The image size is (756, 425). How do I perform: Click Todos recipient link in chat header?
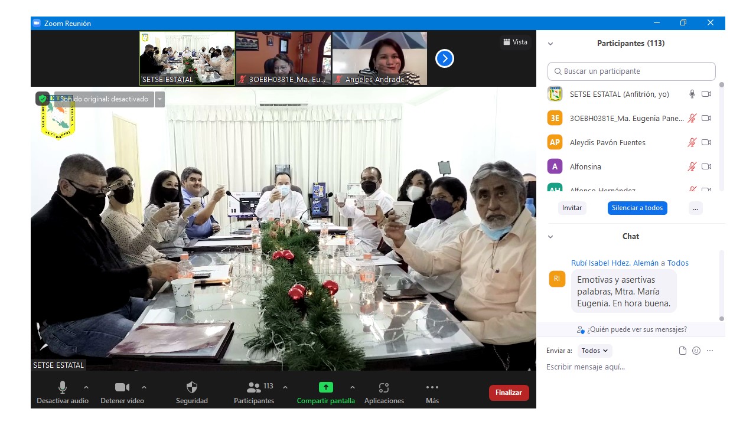pos(678,263)
